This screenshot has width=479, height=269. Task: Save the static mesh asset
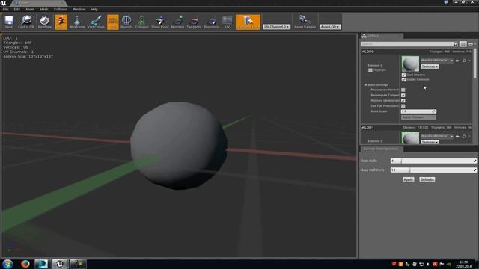(x=9, y=22)
